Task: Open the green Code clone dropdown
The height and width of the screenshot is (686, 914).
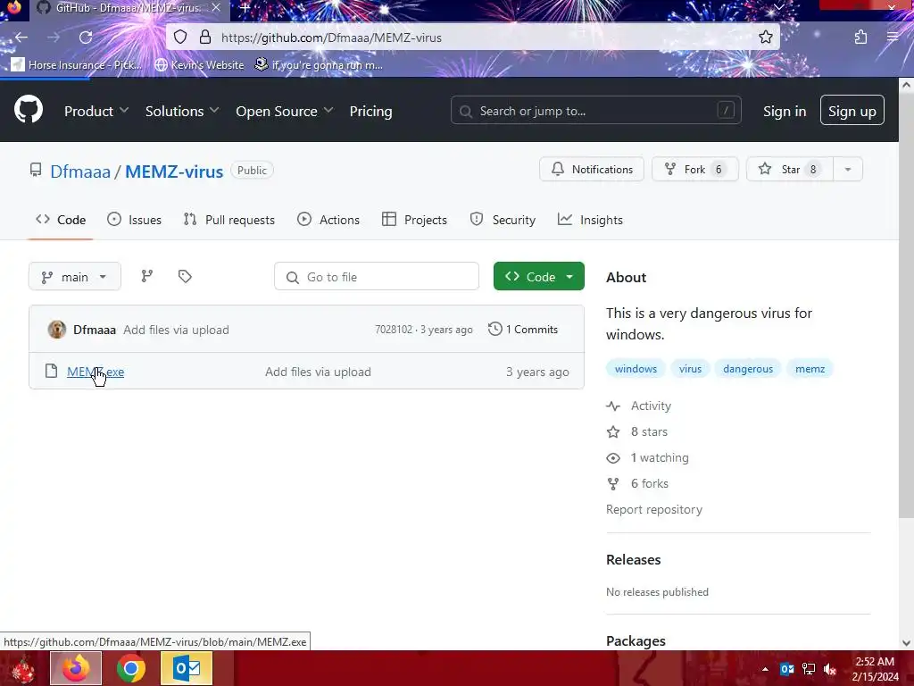Action: click(x=538, y=277)
